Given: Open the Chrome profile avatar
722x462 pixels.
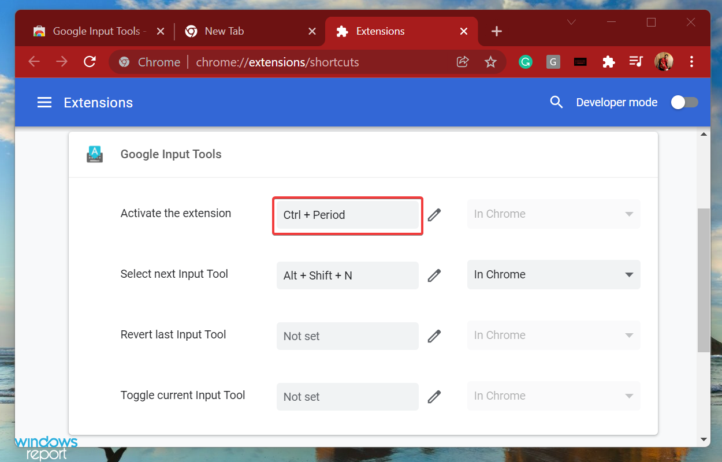Looking at the screenshot, I should pos(664,62).
